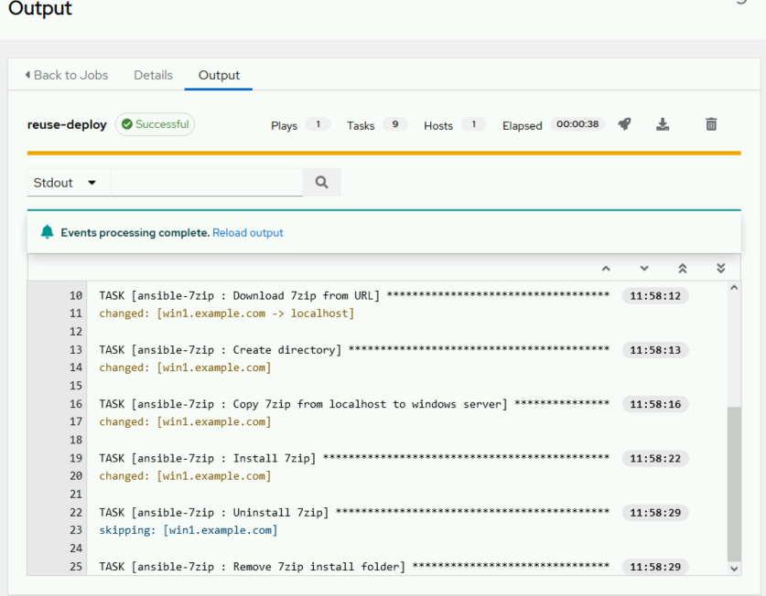Click scrollbar down arrow in output
The image size is (766, 596).
[733, 568]
